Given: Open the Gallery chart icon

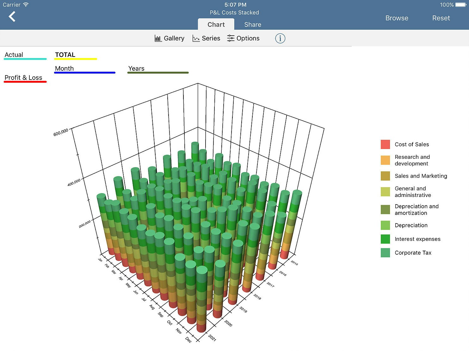Looking at the screenshot, I should 158,38.
